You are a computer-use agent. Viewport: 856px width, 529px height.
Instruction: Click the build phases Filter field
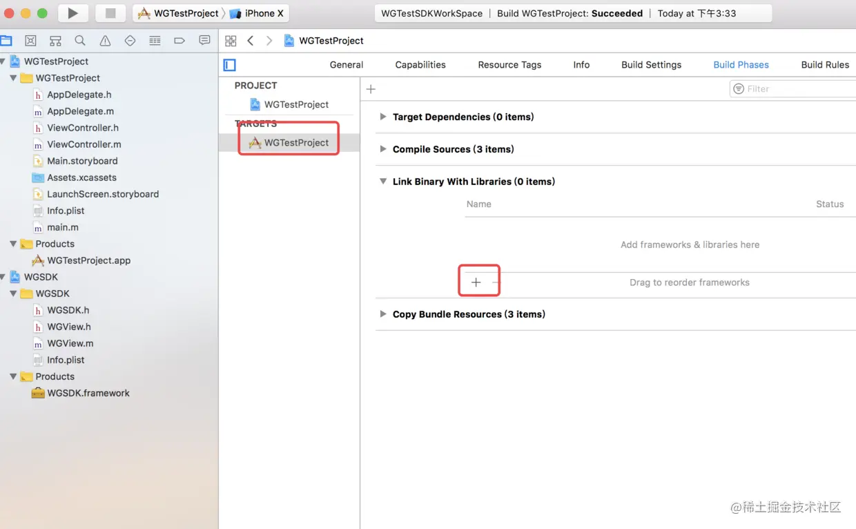click(x=792, y=89)
